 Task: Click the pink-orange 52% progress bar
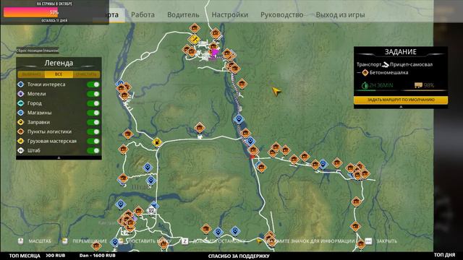pyautogui.click(x=30, y=12)
